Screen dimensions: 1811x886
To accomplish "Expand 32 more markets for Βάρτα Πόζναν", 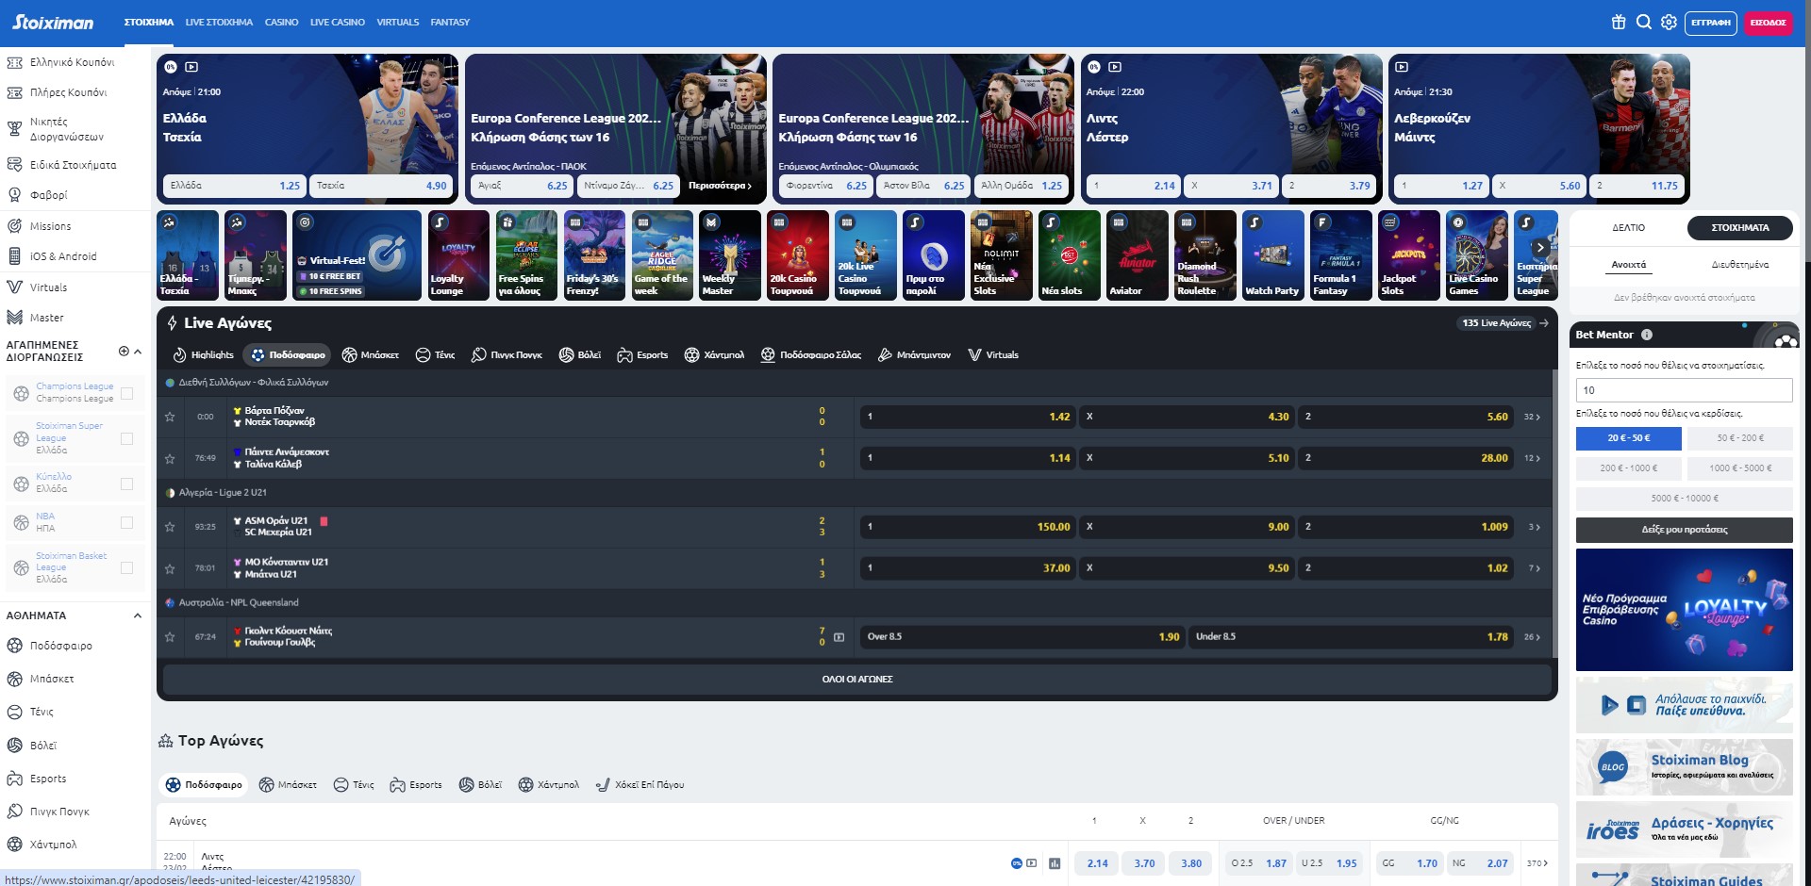I will (1532, 417).
